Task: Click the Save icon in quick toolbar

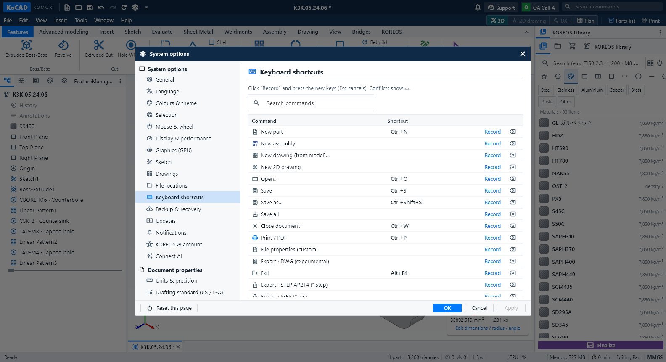Action: click(90, 7)
